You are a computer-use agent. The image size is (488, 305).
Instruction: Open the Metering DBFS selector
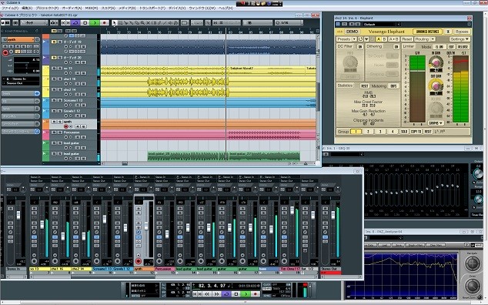(x=393, y=86)
